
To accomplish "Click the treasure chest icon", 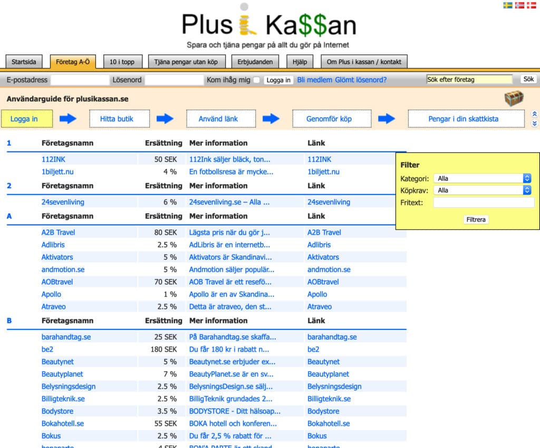I will tap(514, 99).
